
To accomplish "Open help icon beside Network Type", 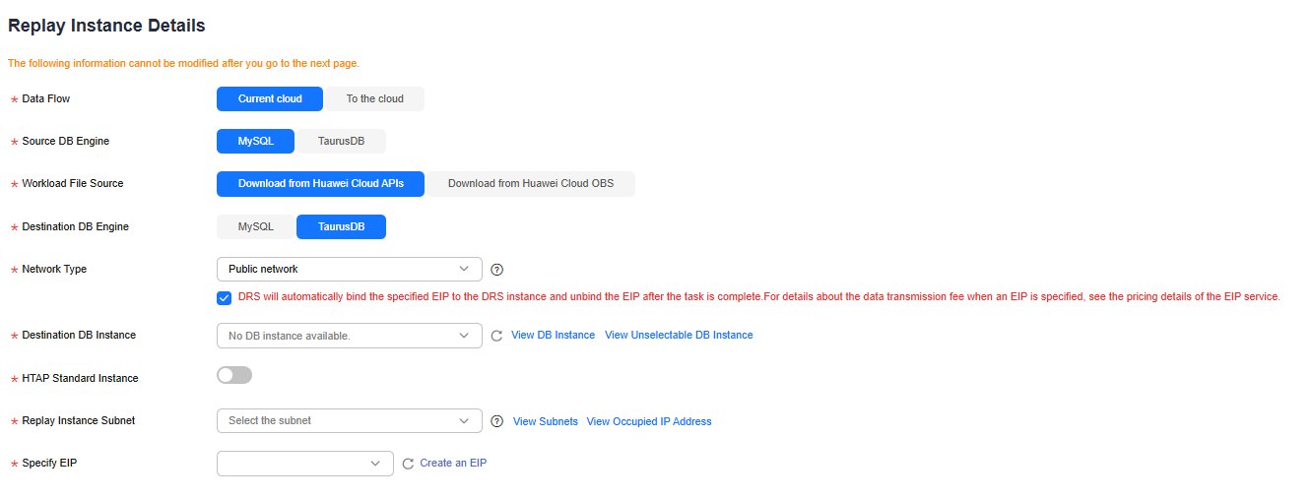I will [496, 270].
